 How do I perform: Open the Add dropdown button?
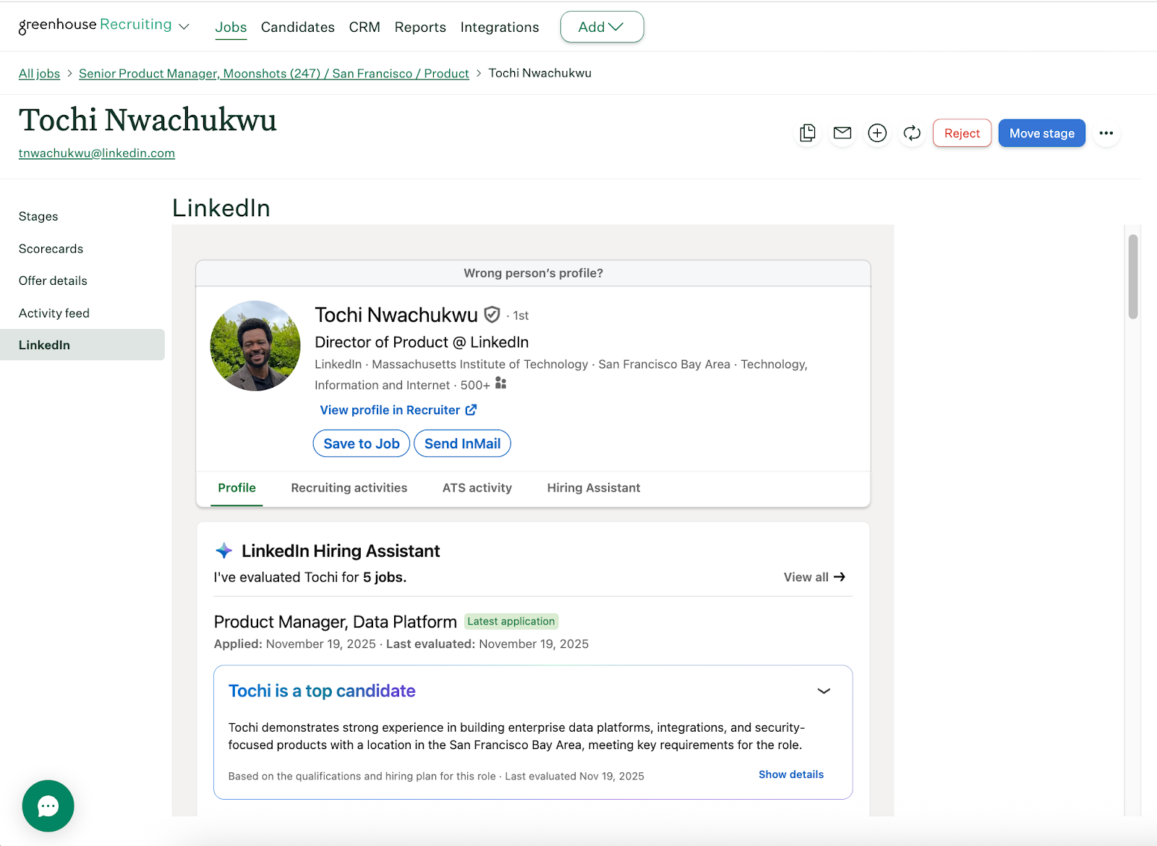pos(602,27)
